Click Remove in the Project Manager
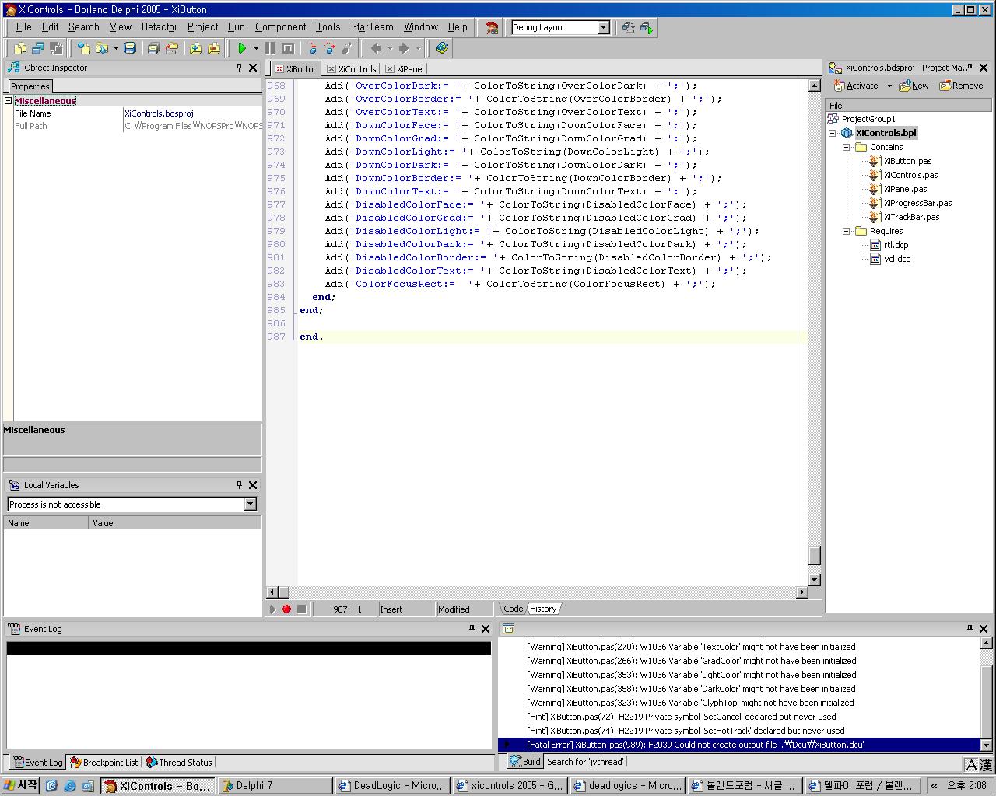This screenshot has width=996, height=796. [961, 86]
